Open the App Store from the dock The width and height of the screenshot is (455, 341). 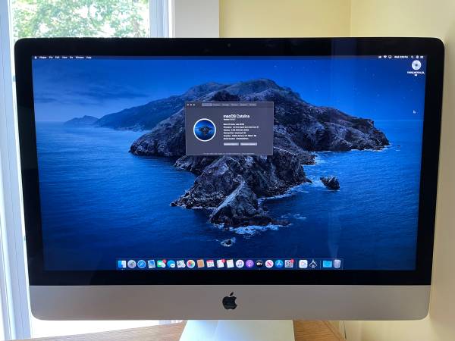tap(279, 264)
